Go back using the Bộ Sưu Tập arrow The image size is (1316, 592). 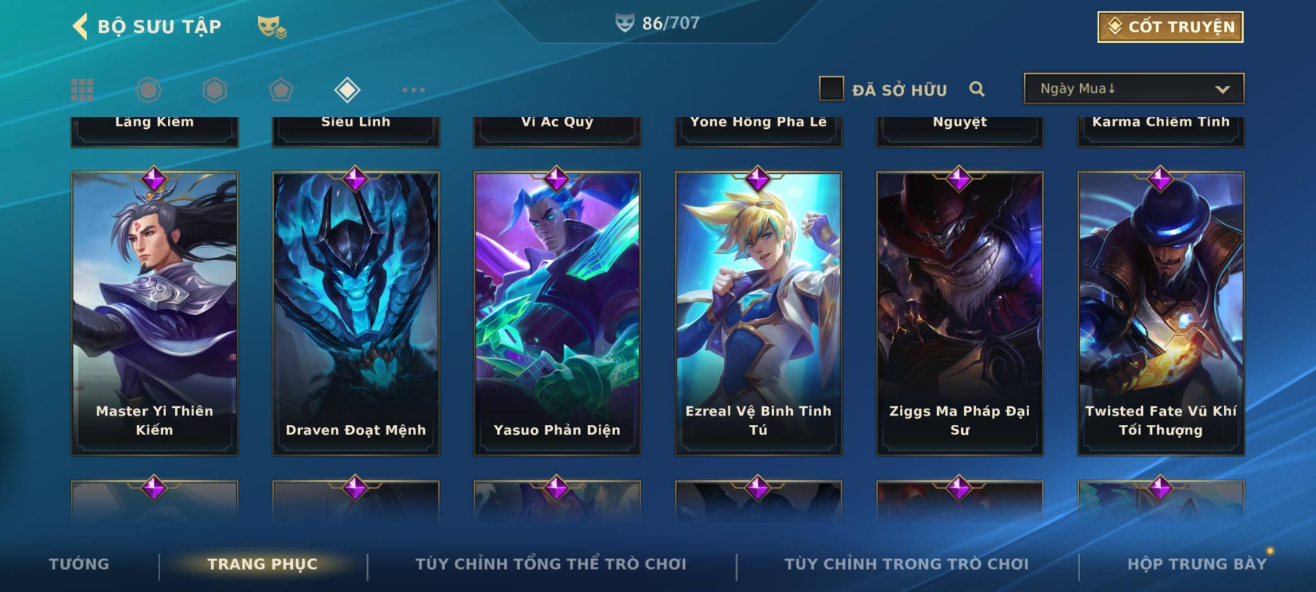pos(81,26)
